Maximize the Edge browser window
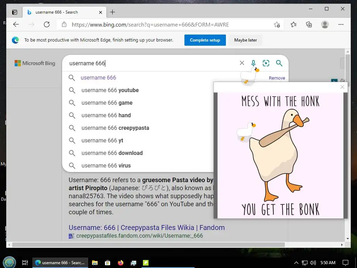The height and width of the screenshot is (268, 357). coord(326,9)
